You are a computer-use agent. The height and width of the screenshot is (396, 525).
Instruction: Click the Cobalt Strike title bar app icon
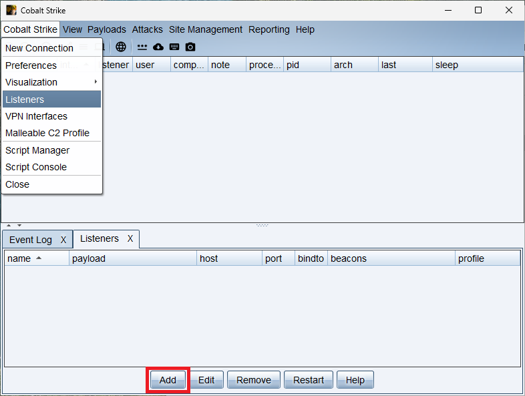11,10
